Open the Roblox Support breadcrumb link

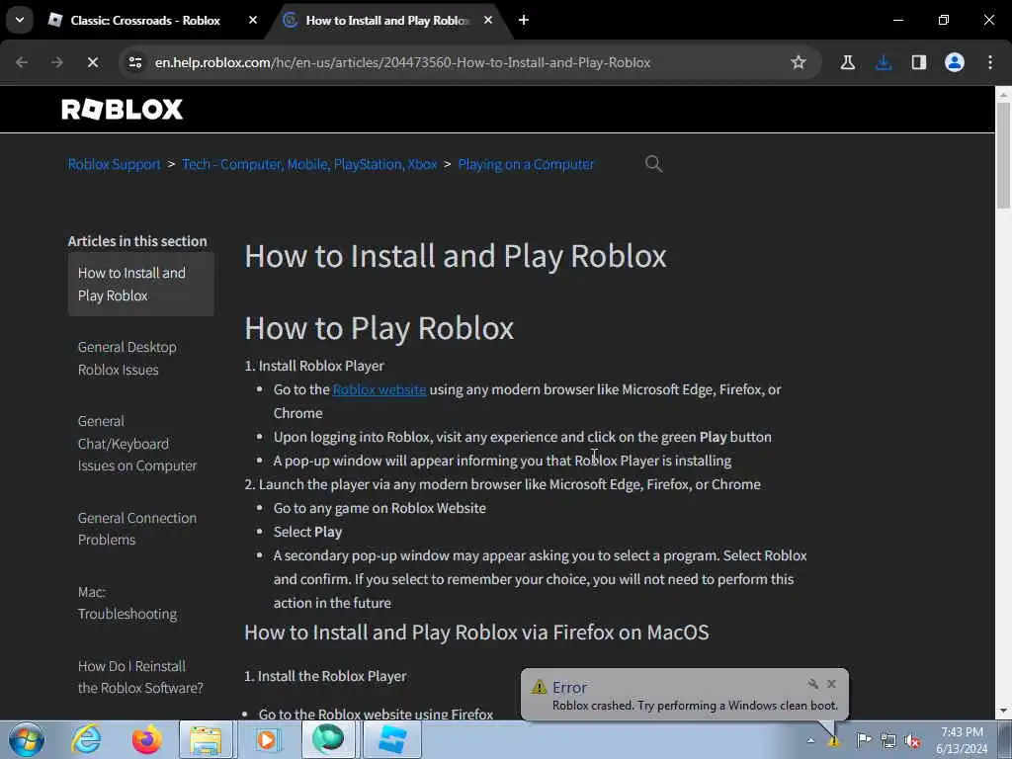click(x=115, y=164)
